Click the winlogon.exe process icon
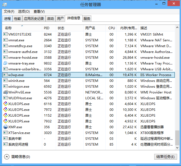This screenshot has width=181, height=166. [x=6, y=86]
